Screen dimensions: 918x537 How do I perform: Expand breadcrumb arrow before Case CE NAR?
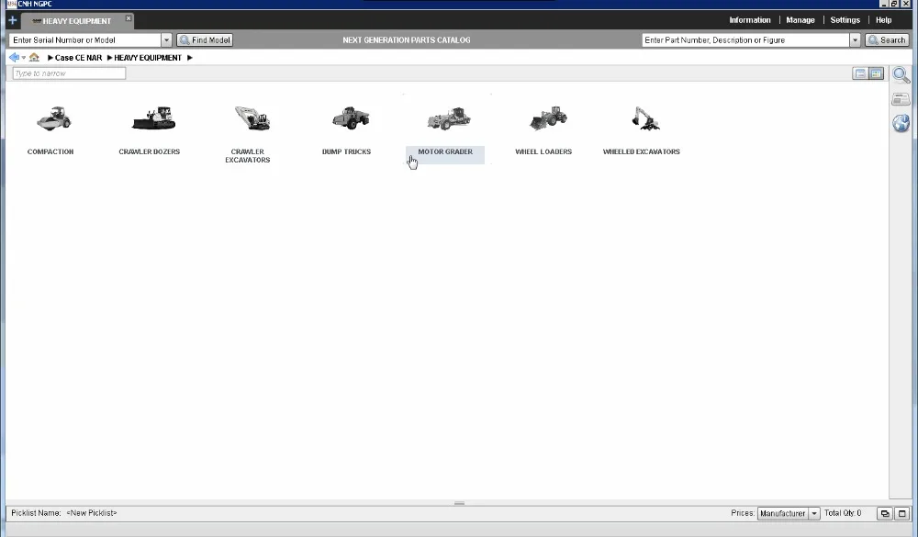50,58
